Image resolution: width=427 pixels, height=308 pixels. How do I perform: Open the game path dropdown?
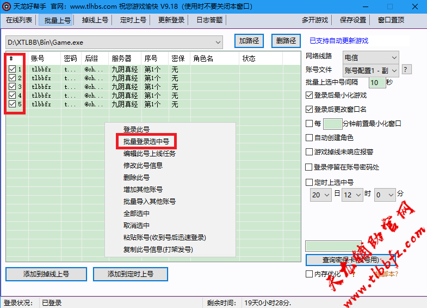point(218,42)
